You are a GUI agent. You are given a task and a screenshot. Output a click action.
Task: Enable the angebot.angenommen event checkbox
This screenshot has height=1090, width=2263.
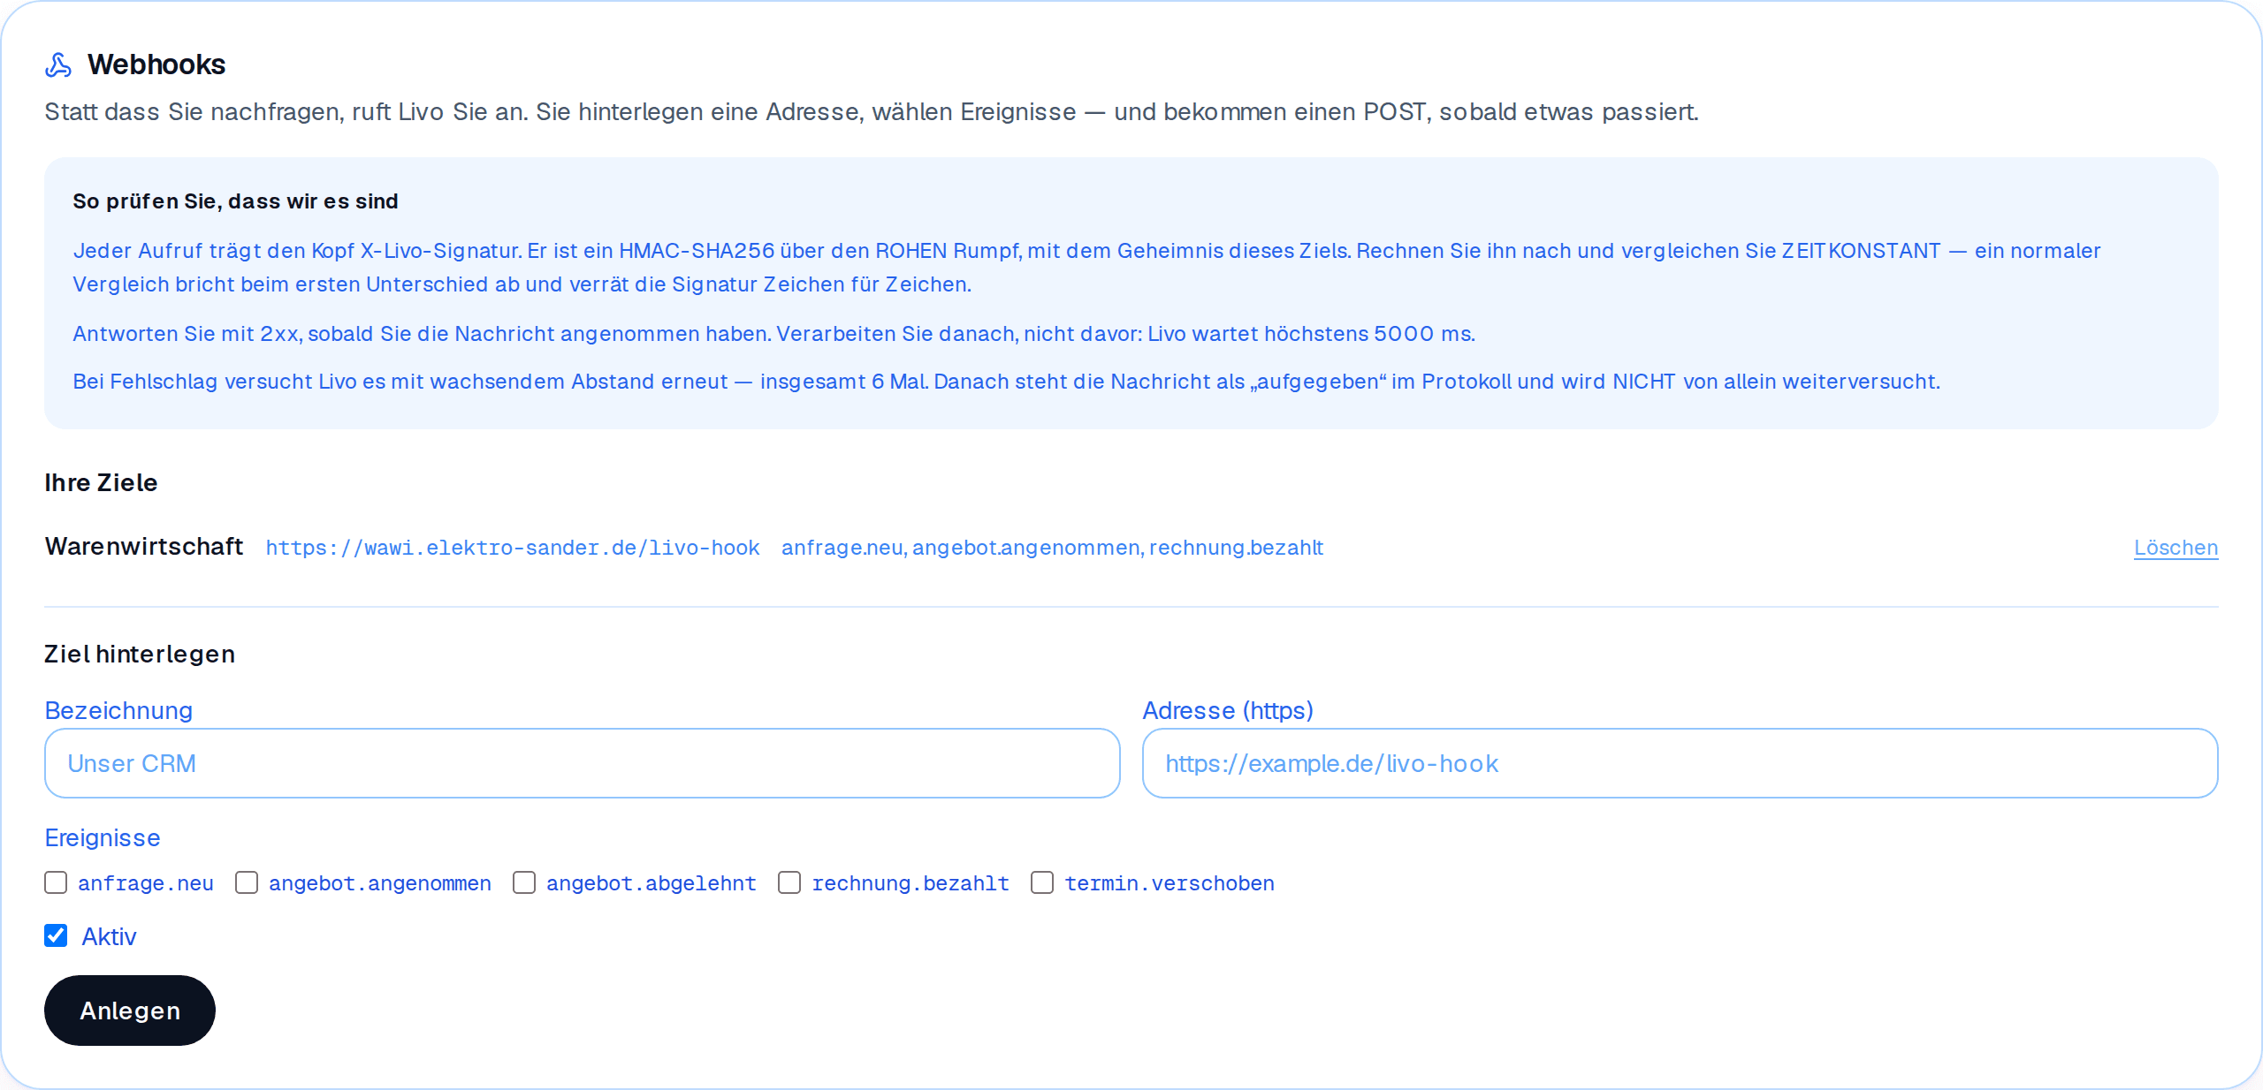(x=247, y=882)
